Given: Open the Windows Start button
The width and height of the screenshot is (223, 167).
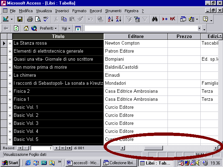Looking at the screenshot, I should (x=10, y=163).
